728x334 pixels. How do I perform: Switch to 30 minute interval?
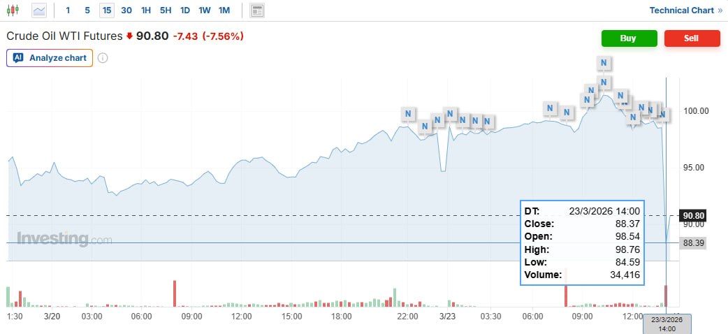click(x=126, y=10)
